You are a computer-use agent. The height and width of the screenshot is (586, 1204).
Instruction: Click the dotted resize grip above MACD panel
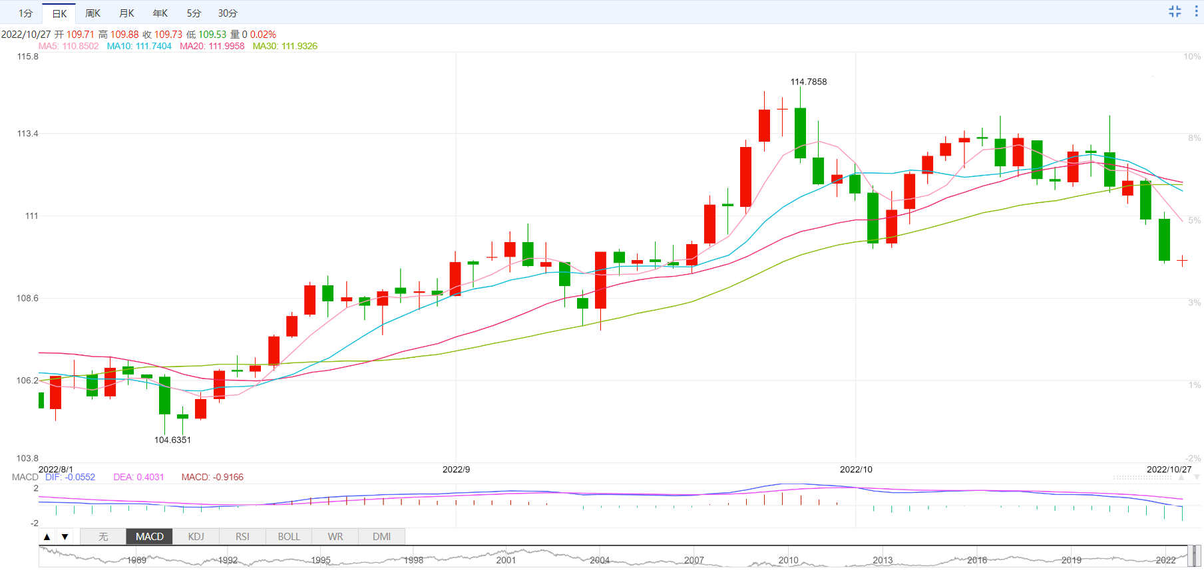point(1142,478)
